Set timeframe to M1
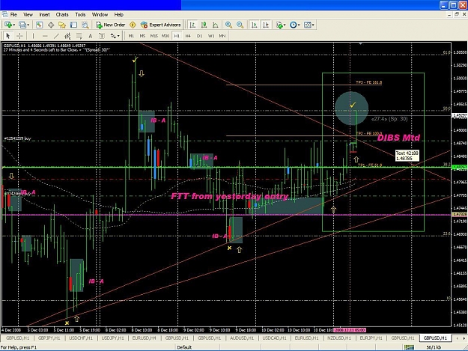 point(131,36)
